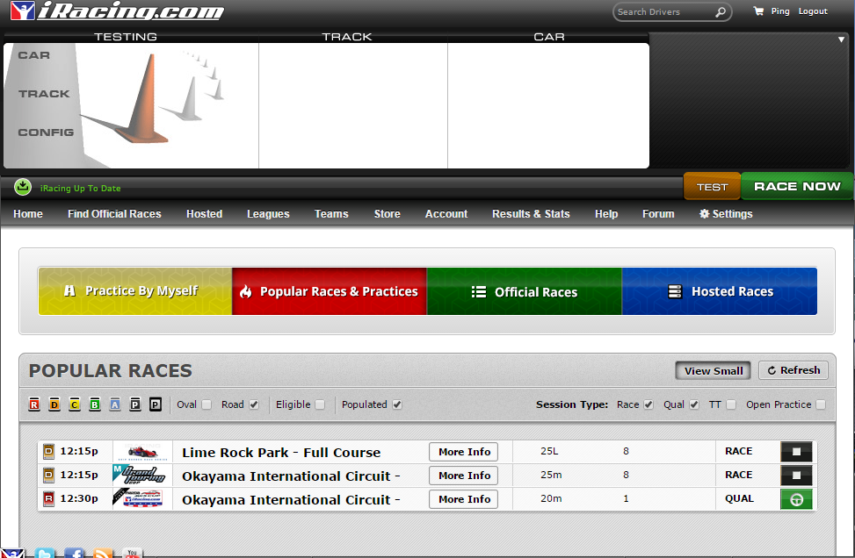
Task: Filter by D license icon
Action: [54, 404]
